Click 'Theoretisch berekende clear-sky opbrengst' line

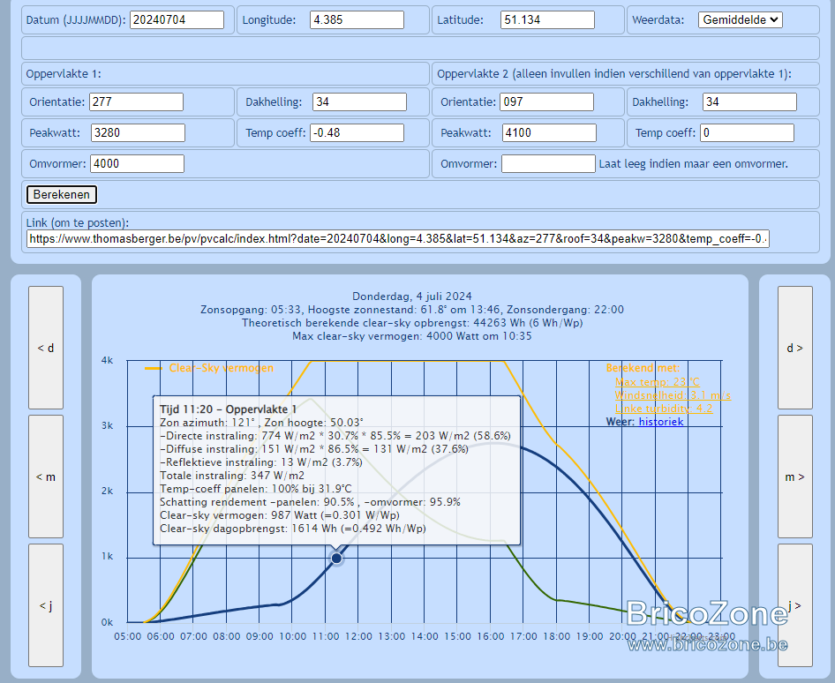point(412,323)
